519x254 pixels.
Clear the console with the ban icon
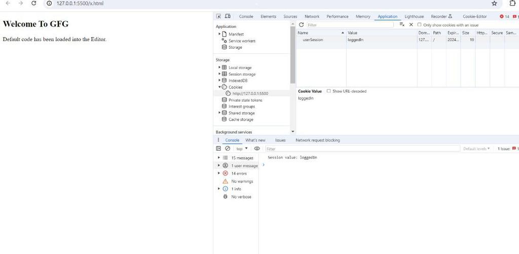coord(228,149)
